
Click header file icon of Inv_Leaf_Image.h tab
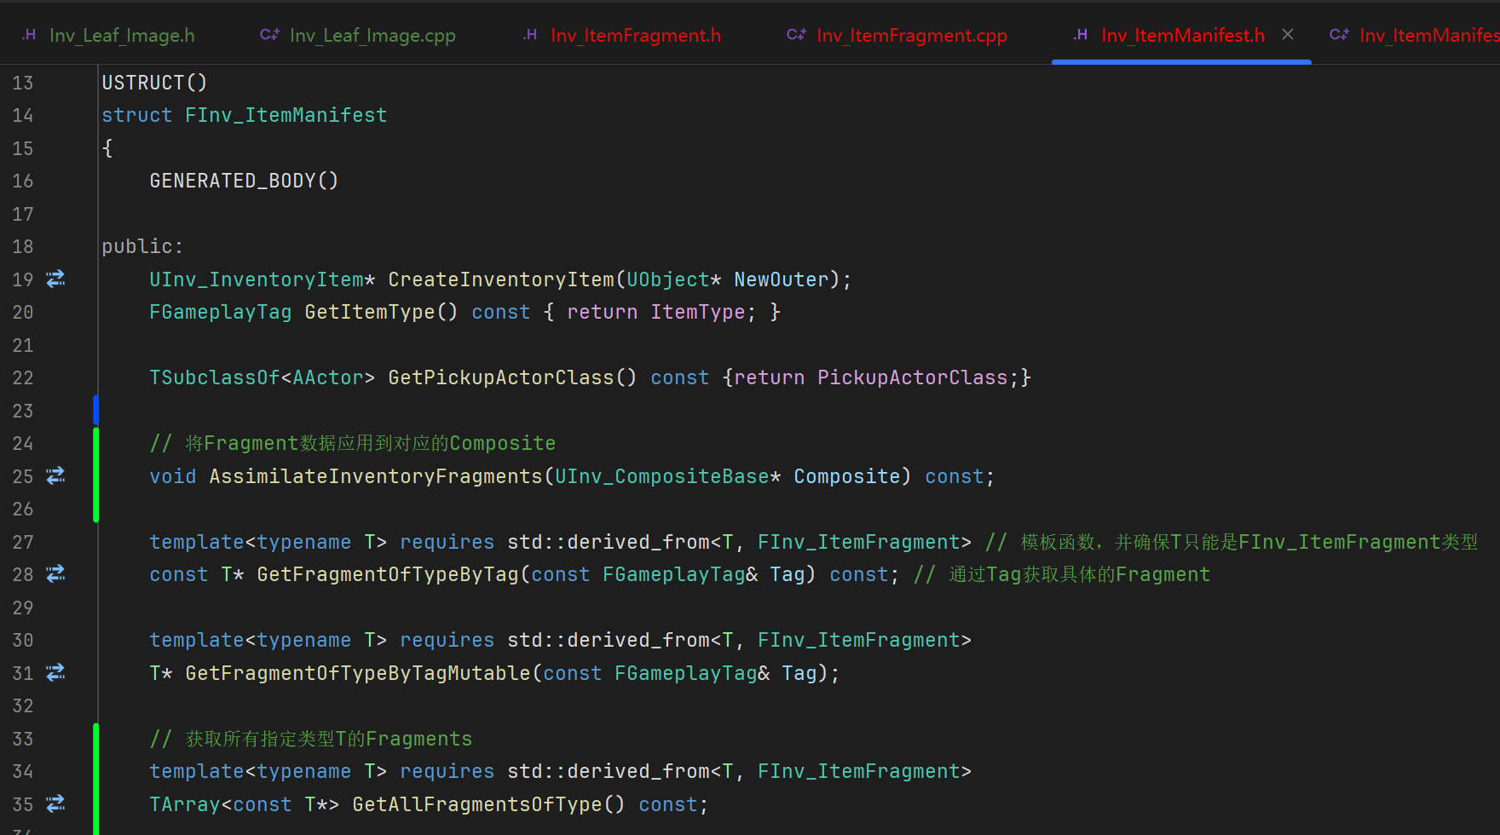[29, 35]
